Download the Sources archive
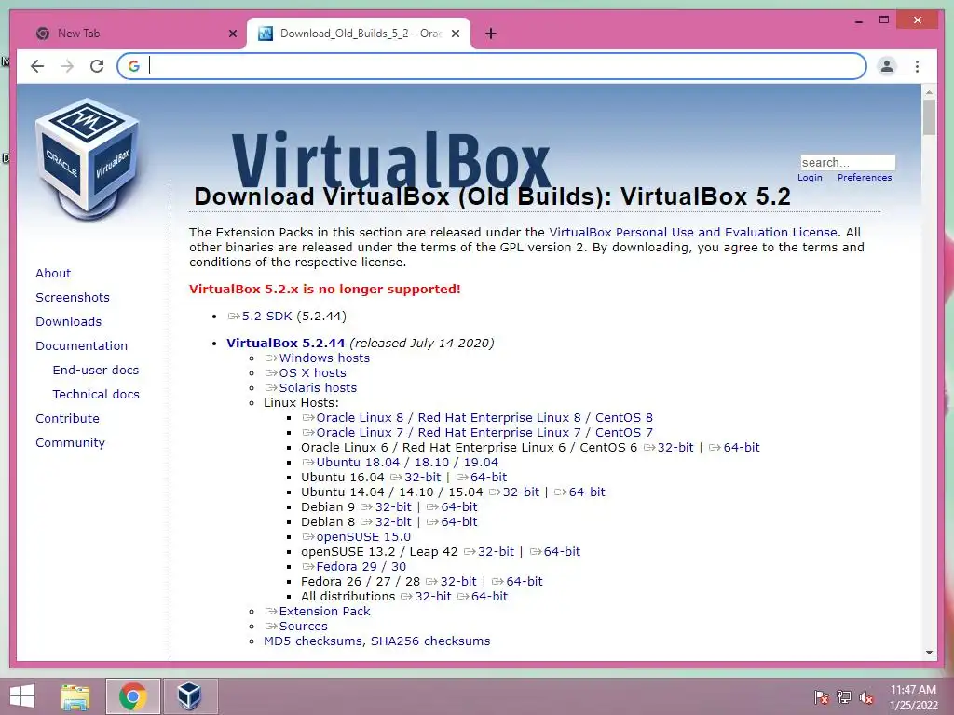Viewport: 954px width, 715px height. 296,627
